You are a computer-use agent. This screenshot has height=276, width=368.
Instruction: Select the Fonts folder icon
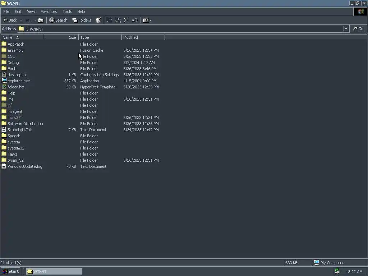click(4, 68)
